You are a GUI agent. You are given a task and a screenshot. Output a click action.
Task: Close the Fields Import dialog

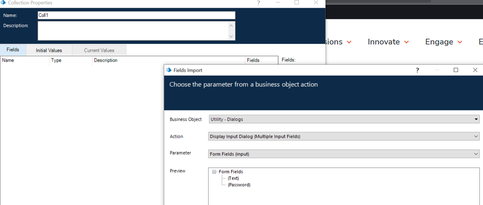[x=475, y=70]
